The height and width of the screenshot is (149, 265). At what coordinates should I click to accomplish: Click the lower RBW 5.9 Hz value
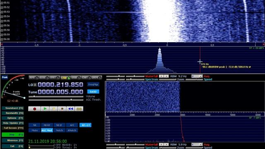(182, 144)
